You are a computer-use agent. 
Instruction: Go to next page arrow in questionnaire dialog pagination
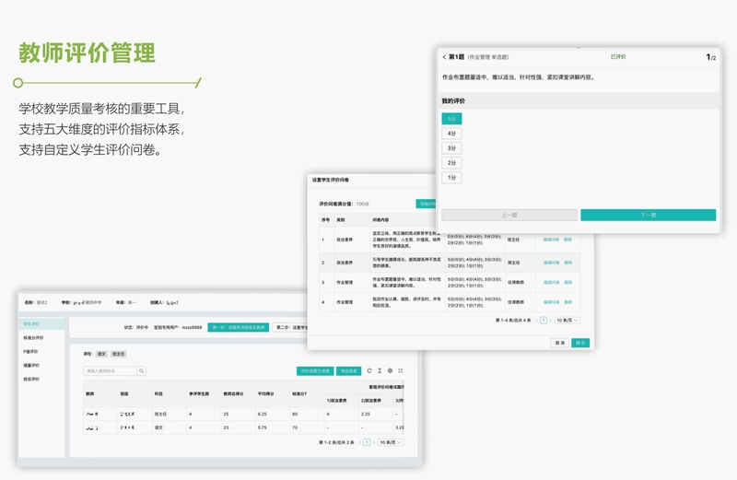tap(550, 321)
